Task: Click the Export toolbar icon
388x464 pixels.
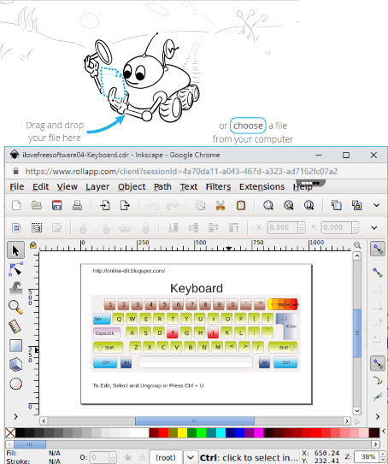Action: 125,205
